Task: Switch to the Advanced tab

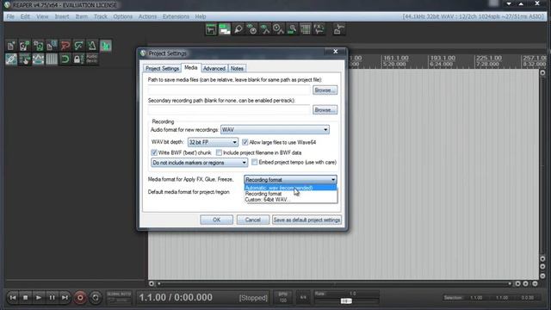Action: (214, 69)
